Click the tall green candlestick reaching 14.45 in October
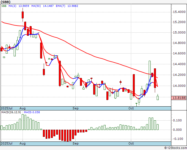This screenshot has width=187, height=150. (150, 73)
